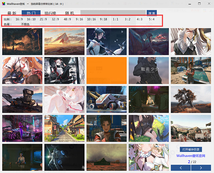Click the Wallhaven app icon in title bar
This screenshot has height=173, width=214.
coord(3,4)
